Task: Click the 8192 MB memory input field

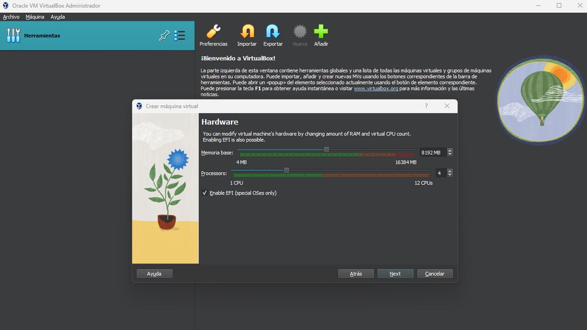Action: (432, 152)
